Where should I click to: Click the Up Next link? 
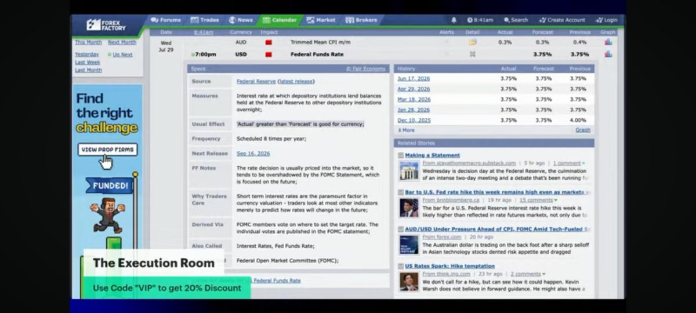point(122,54)
